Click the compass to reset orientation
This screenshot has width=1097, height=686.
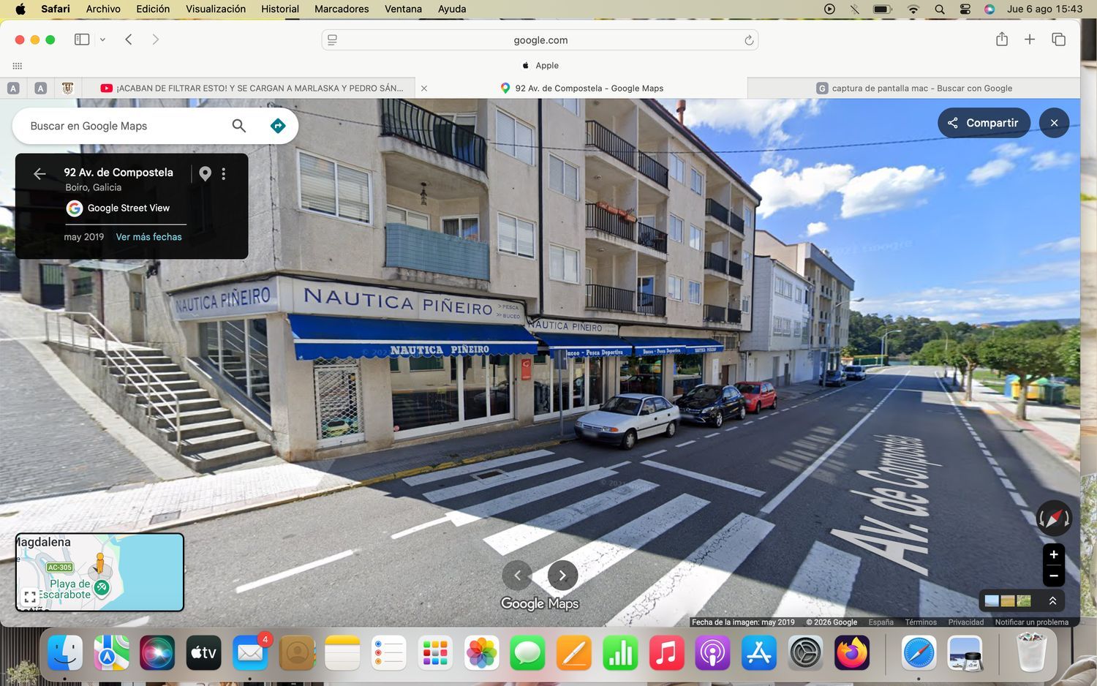click(x=1054, y=519)
